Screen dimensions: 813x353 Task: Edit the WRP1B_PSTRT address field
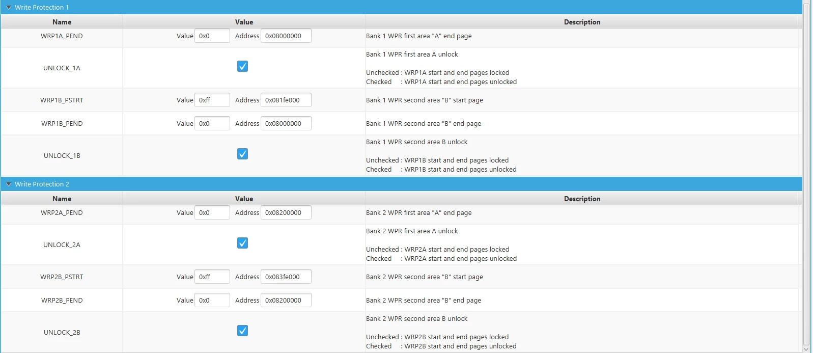coord(286,100)
